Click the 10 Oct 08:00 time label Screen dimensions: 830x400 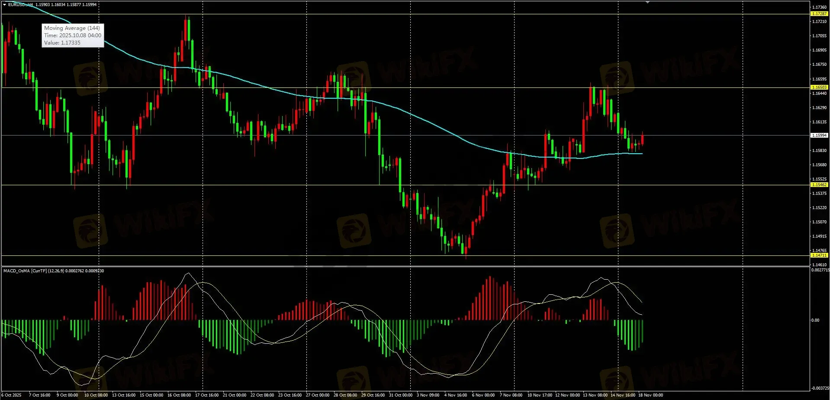click(x=96, y=395)
